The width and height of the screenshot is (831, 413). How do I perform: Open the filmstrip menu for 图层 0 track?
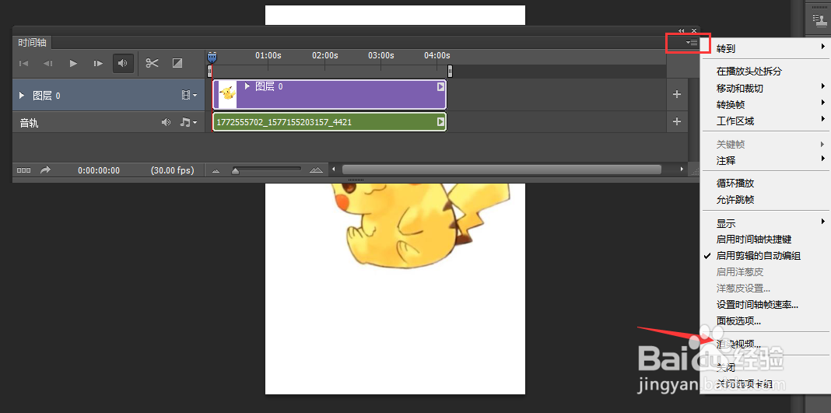(189, 96)
